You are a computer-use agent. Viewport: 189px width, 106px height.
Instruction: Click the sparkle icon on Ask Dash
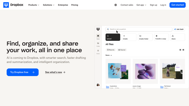click(175, 29)
